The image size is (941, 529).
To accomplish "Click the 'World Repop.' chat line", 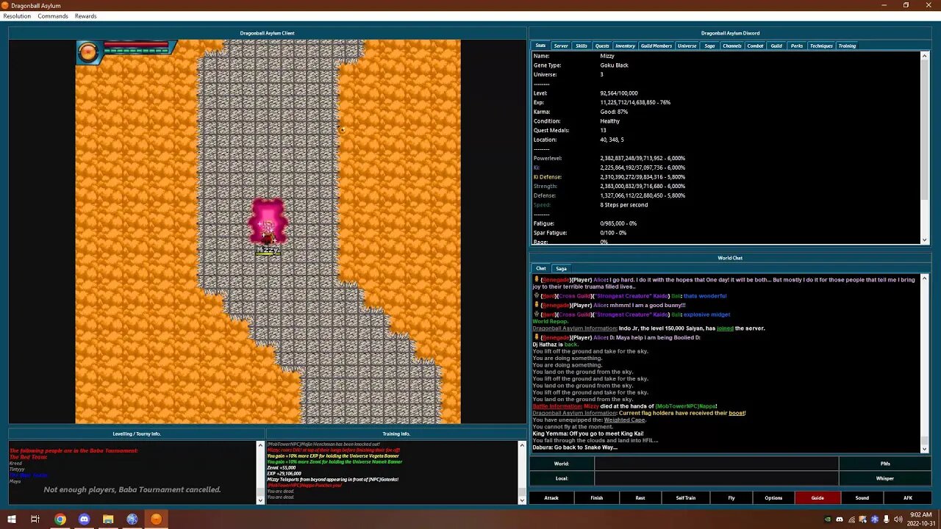I will 550,322.
